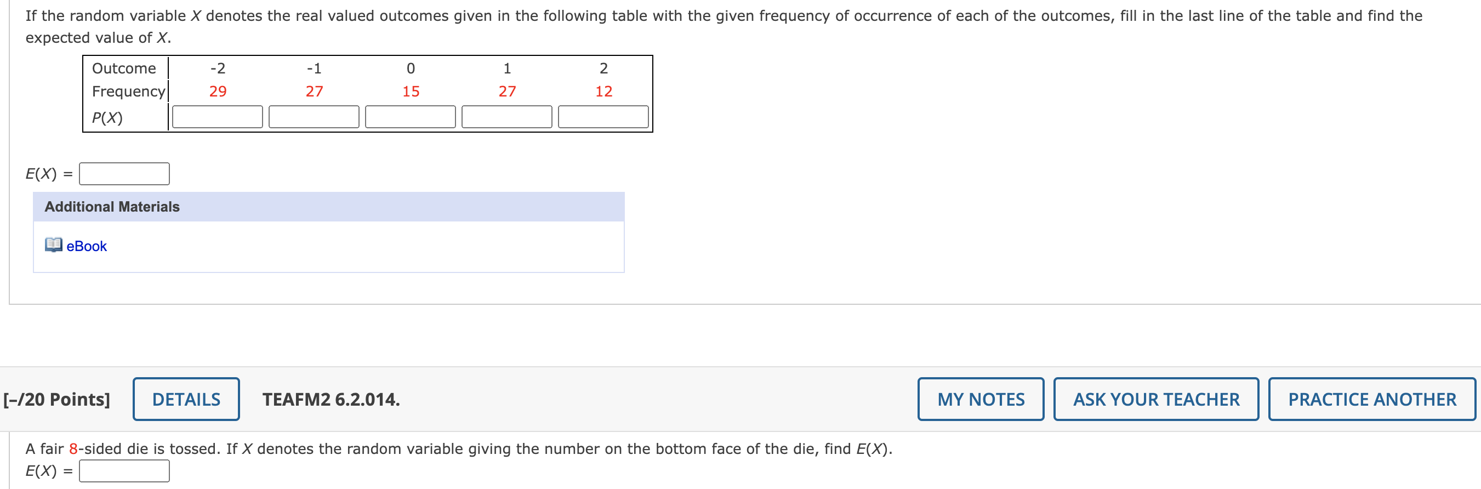The height and width of the screenshot is (489, 1481).
Task: Click the Additional Materials header
Action: click(x=329, y=207)
